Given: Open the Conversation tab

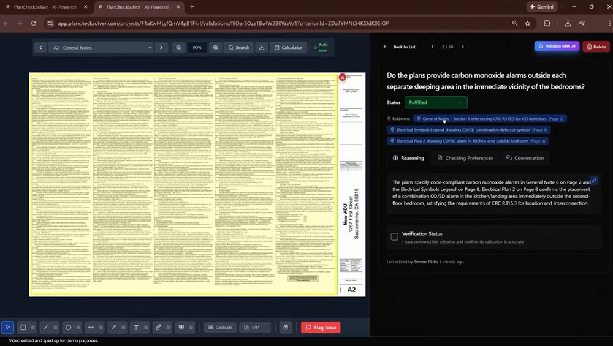Looking at the screenshot, I should tap(525, 158).
